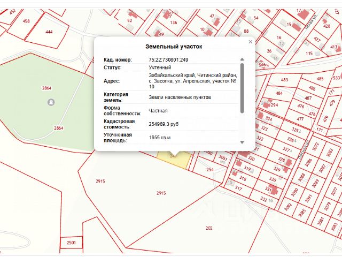Select parcel 3092 on the map
The image size is (342, 257).
click(288, 207)
